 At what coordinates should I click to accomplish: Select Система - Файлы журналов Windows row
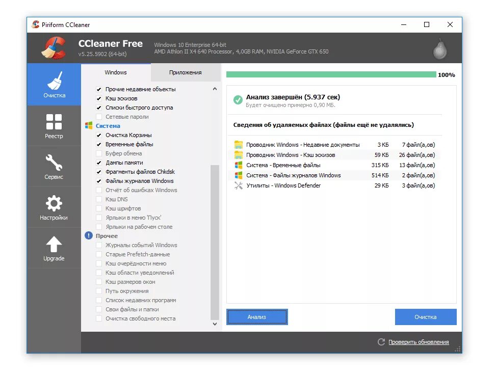coord(335,175)
